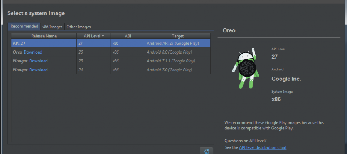This screenshot has width=347, height=154.
Task: Open the API level distribution chart link
Action: pos(263,147)
